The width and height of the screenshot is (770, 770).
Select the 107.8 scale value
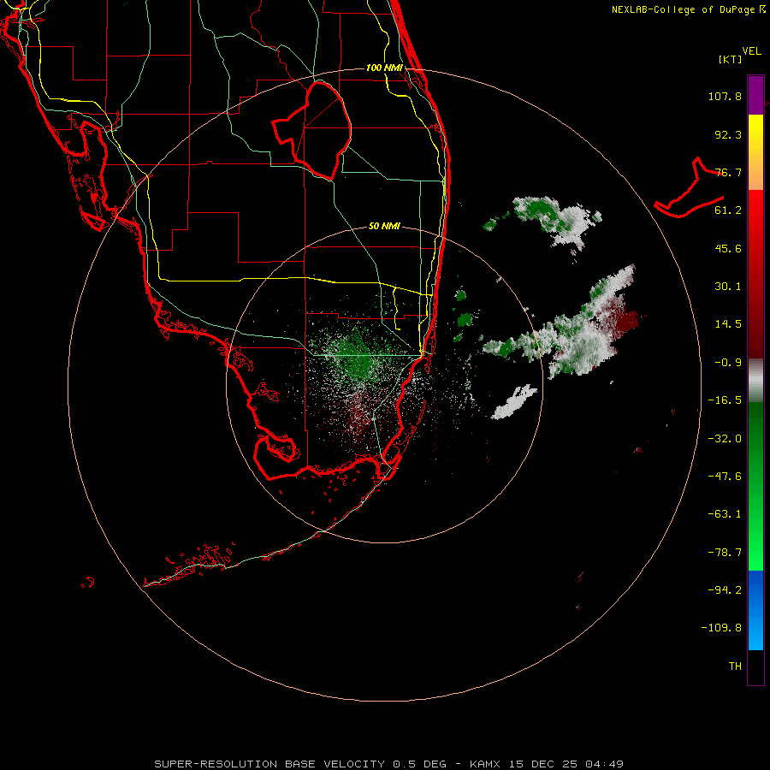coord(725,96)
